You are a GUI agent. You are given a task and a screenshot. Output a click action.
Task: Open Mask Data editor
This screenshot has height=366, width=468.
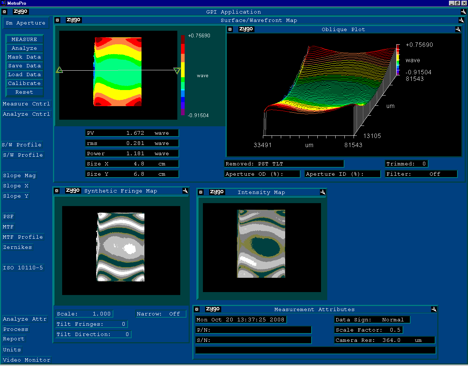click(x=24, y=57)
